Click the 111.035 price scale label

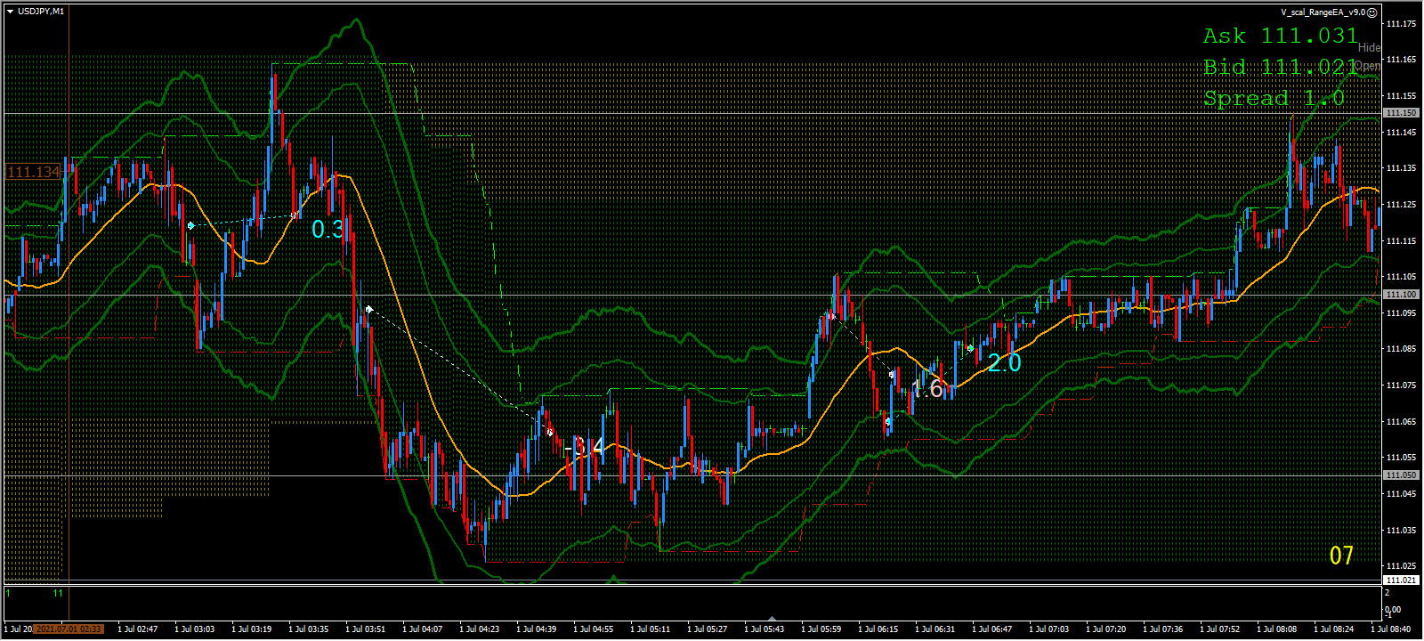(1401, 531)
